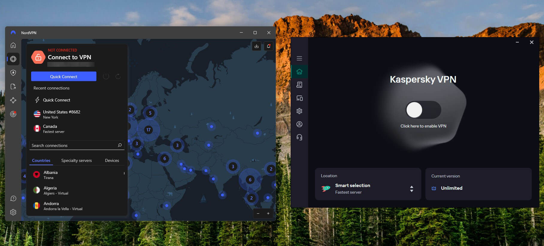This screenshot has height=246, width=544.
Task: Click 'Click here to enable VPN' text
Action: pos(423,126)
